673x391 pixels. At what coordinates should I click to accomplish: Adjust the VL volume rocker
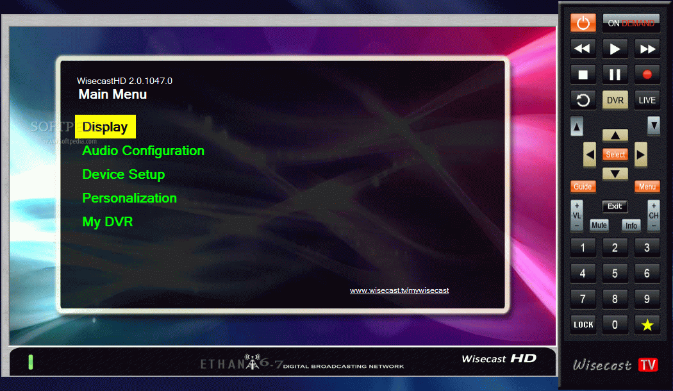tap(577, 215)
